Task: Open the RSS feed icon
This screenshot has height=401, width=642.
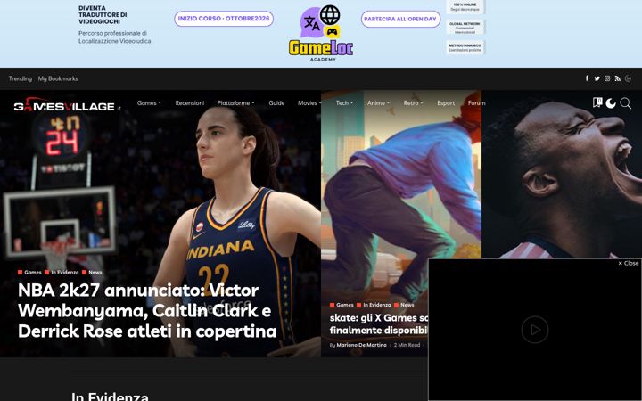Action: click(617, 78)
